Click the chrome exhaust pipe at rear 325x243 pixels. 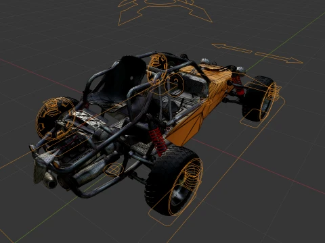pyautogui.click(x=49, y=182)
